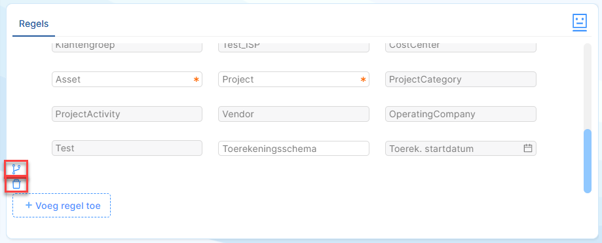Focus the Asset input field
This screenshot has width=602, height=243.
(127, 79)
